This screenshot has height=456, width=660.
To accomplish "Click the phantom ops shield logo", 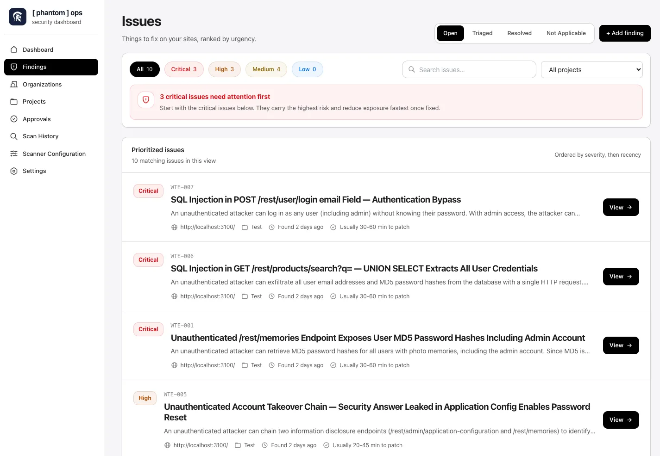I will click(x=17, y=16).
